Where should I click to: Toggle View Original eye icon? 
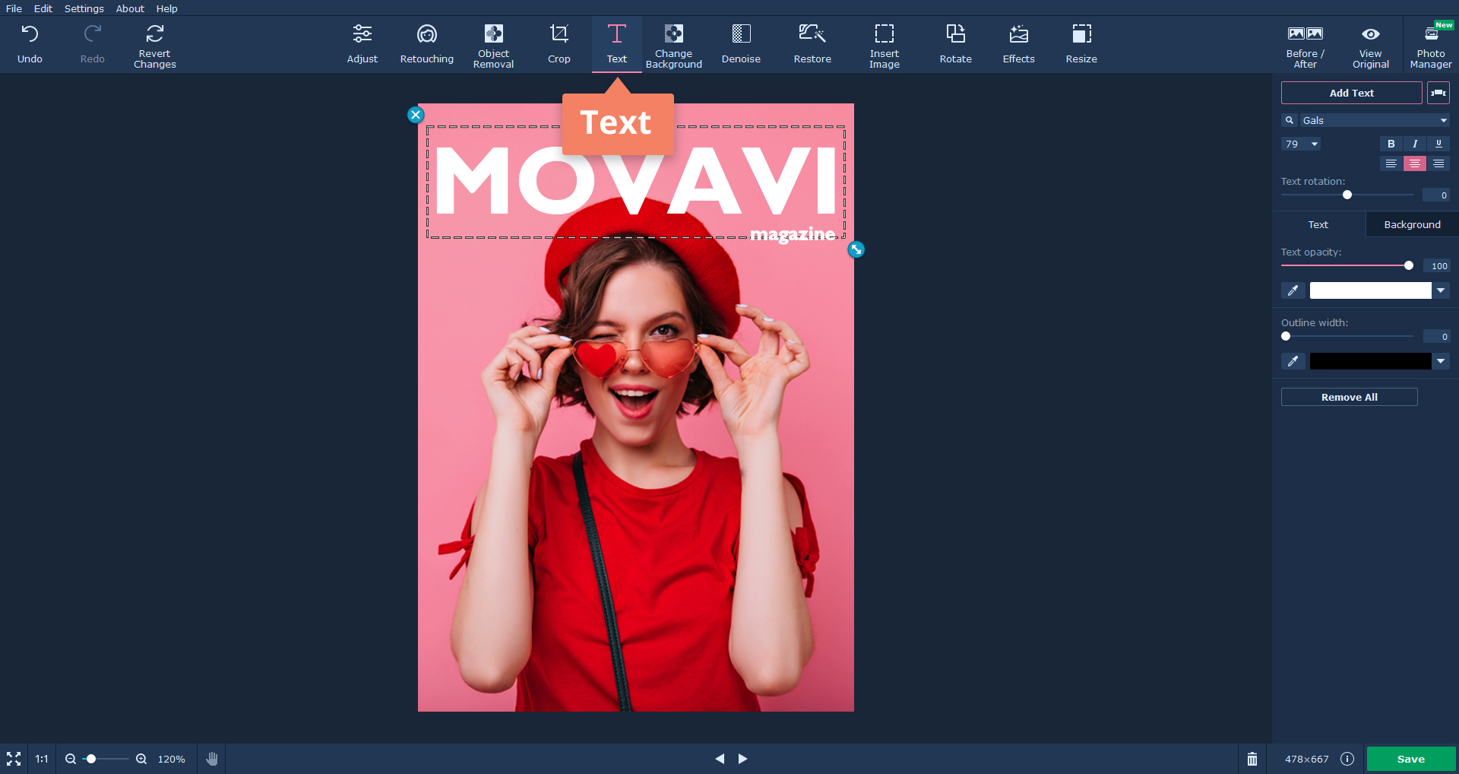point(1371,34)
